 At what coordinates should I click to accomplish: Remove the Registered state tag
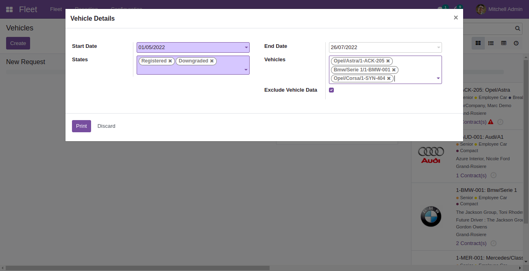click(x=170, y=61)
